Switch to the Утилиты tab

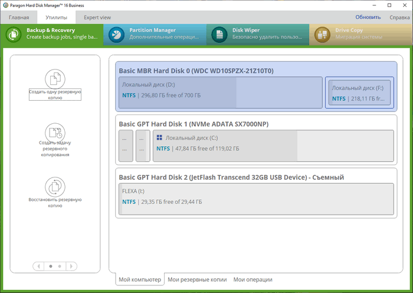click(x=57, y=17)
